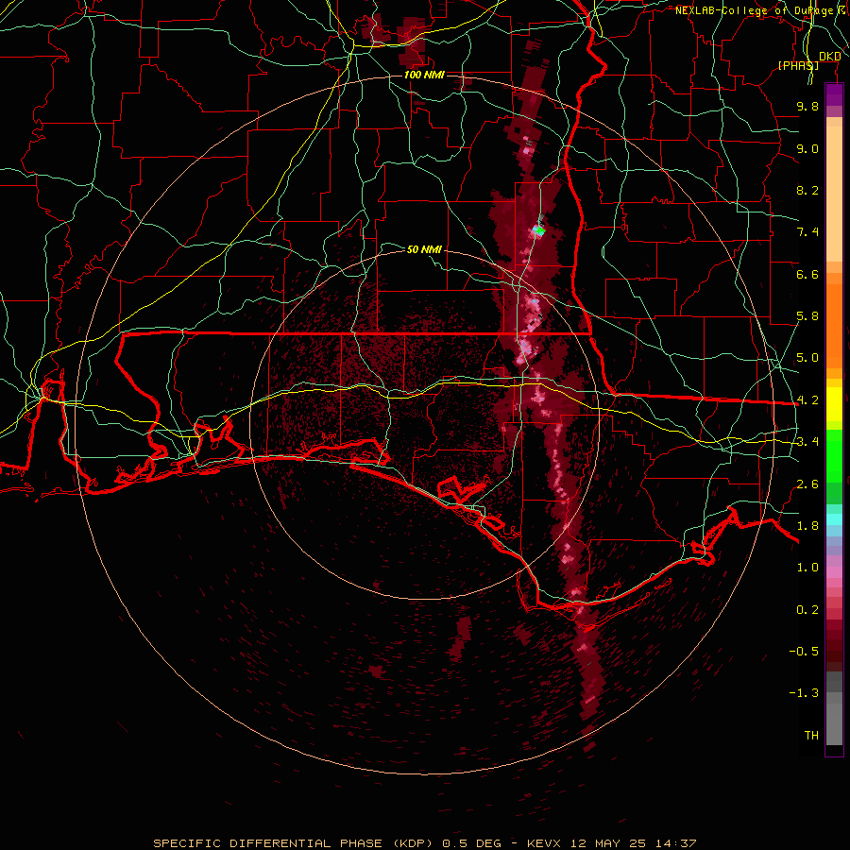Screen dimensions: 850x850
Task: Click the 12 MAY 25 14:37 timestamp
Action: coord(633,843)
